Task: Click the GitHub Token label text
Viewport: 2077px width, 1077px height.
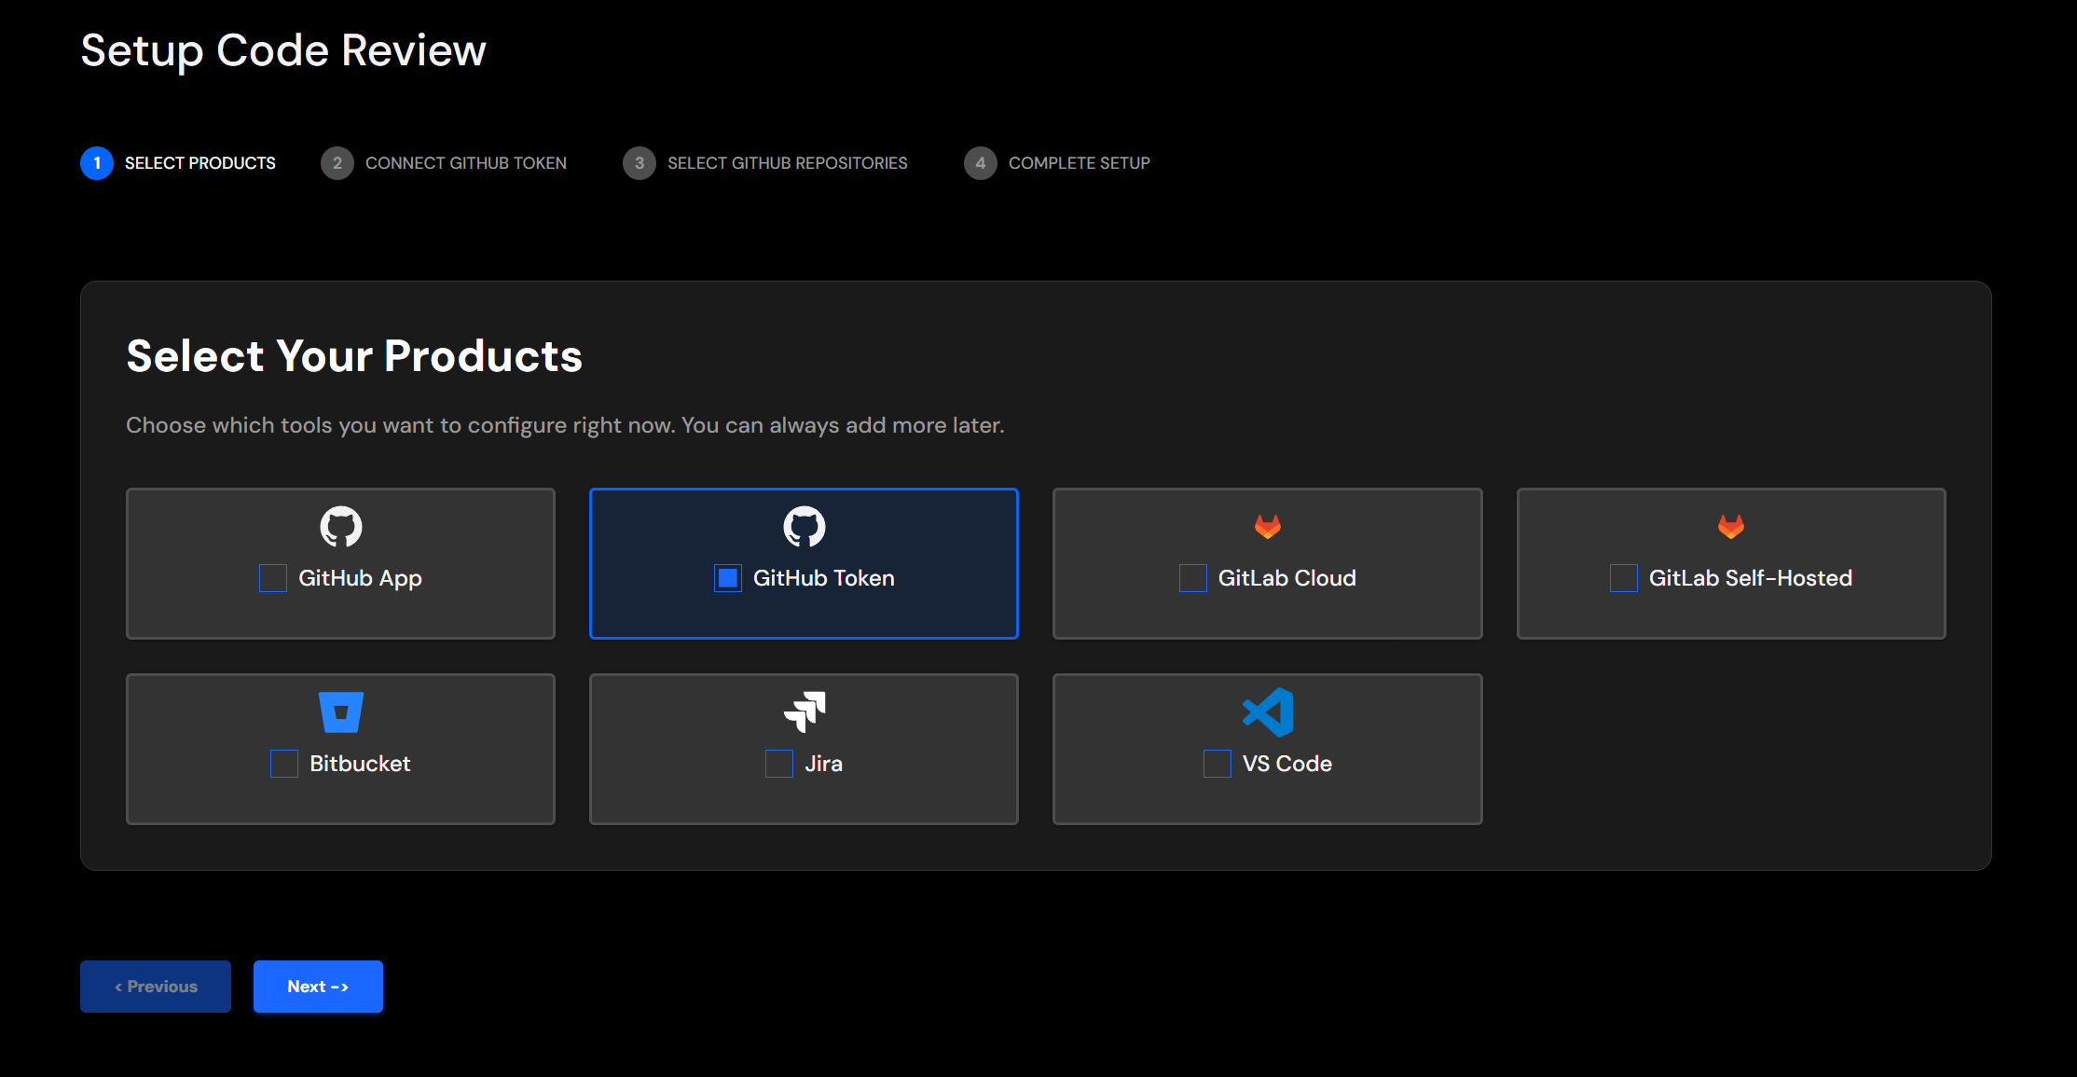Action: coord(824,578)
